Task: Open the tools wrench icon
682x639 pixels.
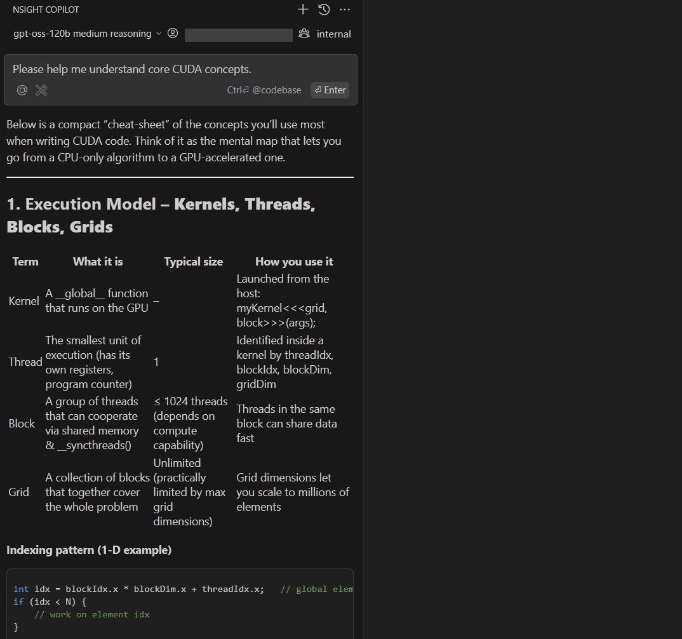Action: pyautogui.click(x=41, y=90)
